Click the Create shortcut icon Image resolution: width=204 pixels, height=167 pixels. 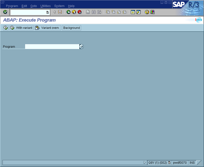coord(138,12)
